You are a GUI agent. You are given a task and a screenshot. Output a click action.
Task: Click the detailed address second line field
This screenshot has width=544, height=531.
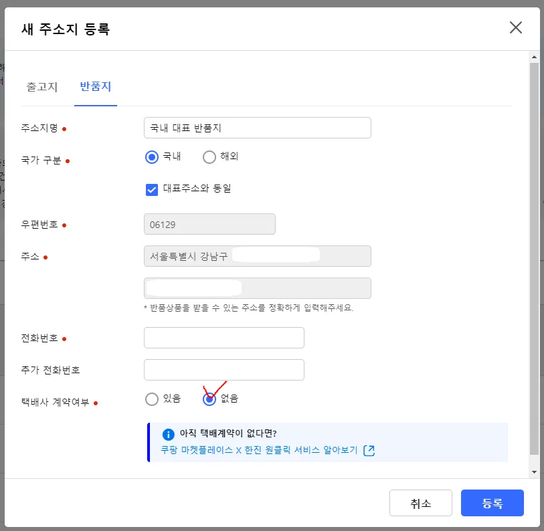257,288
